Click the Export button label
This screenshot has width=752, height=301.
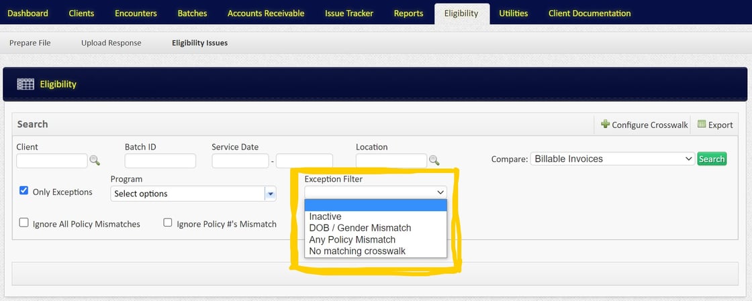pyautogui.click(x=720, y=125)
